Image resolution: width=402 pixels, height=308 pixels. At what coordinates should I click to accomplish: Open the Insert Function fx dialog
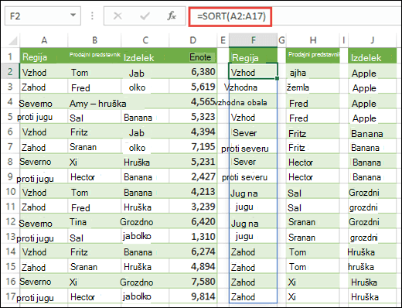(172, 16)
